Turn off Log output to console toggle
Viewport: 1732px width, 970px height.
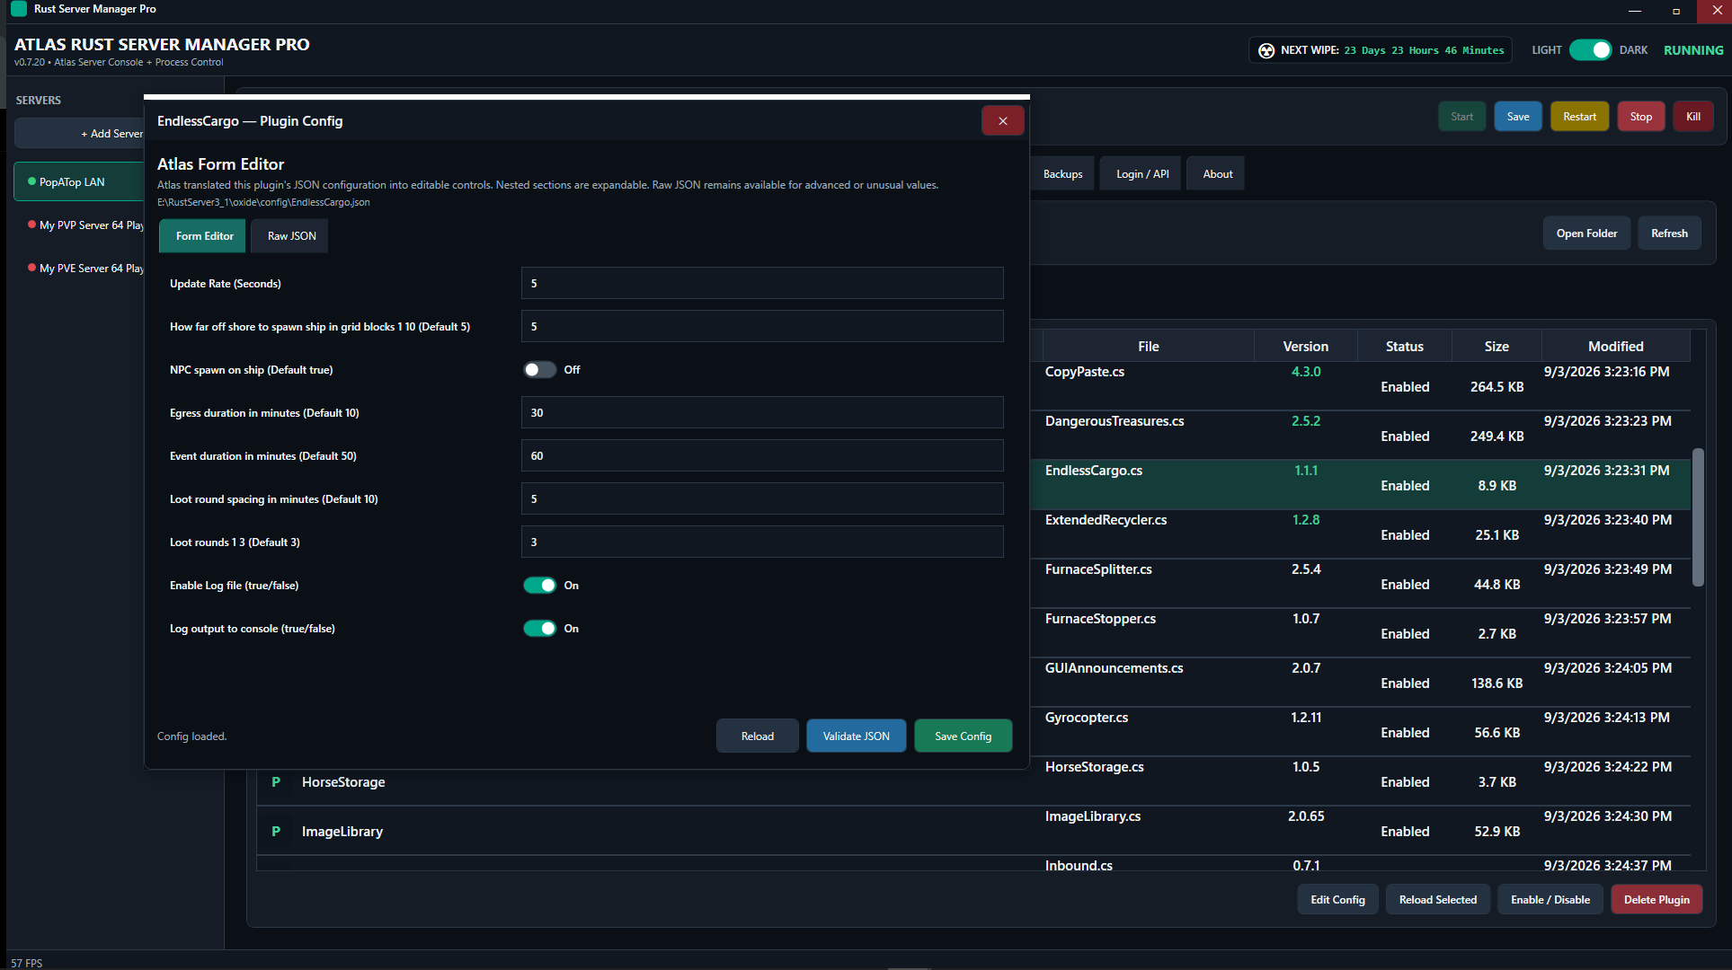click(539, 629)
